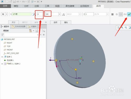Click the model tree settings hammer icon
The width and height of the screenshot is (131, 99).
point(30,31)
